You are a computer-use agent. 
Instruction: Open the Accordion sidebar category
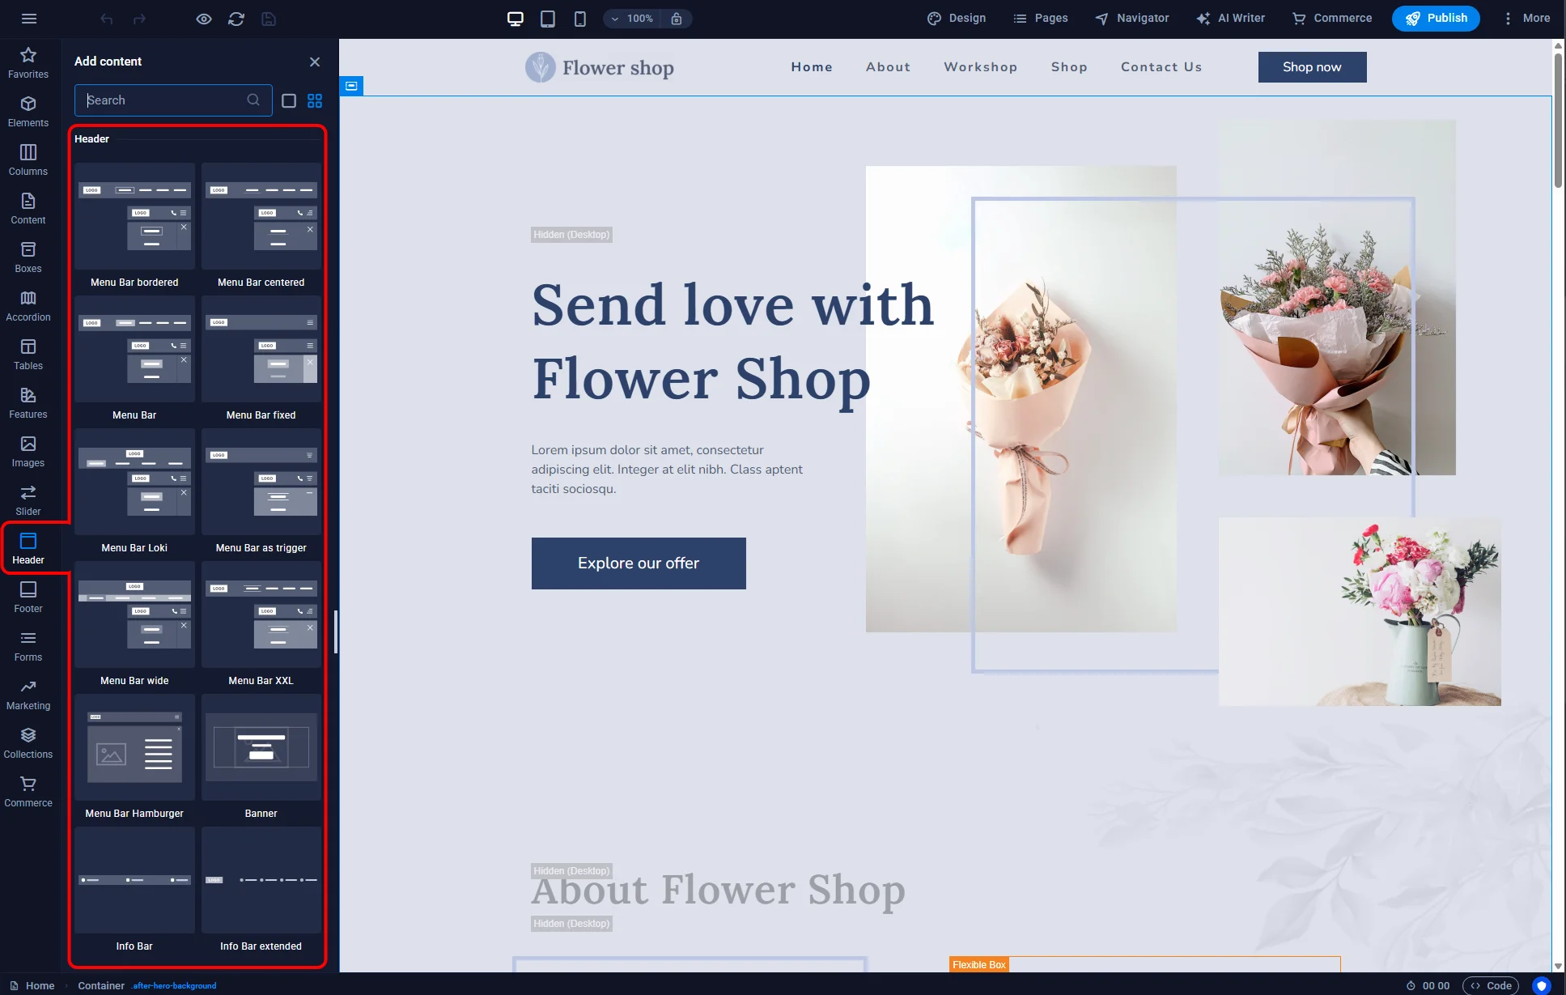coord(28,306)
